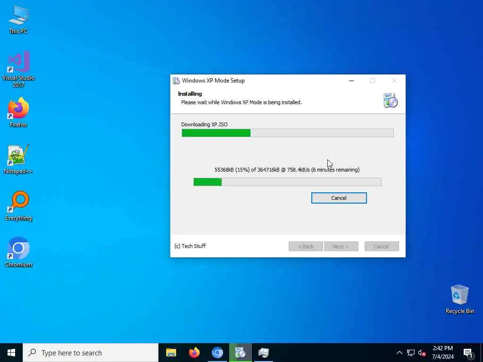Click the 15% download progress bar
This screenshot has height=362, width=483.
pyautogui.click(x=287, y=182)
